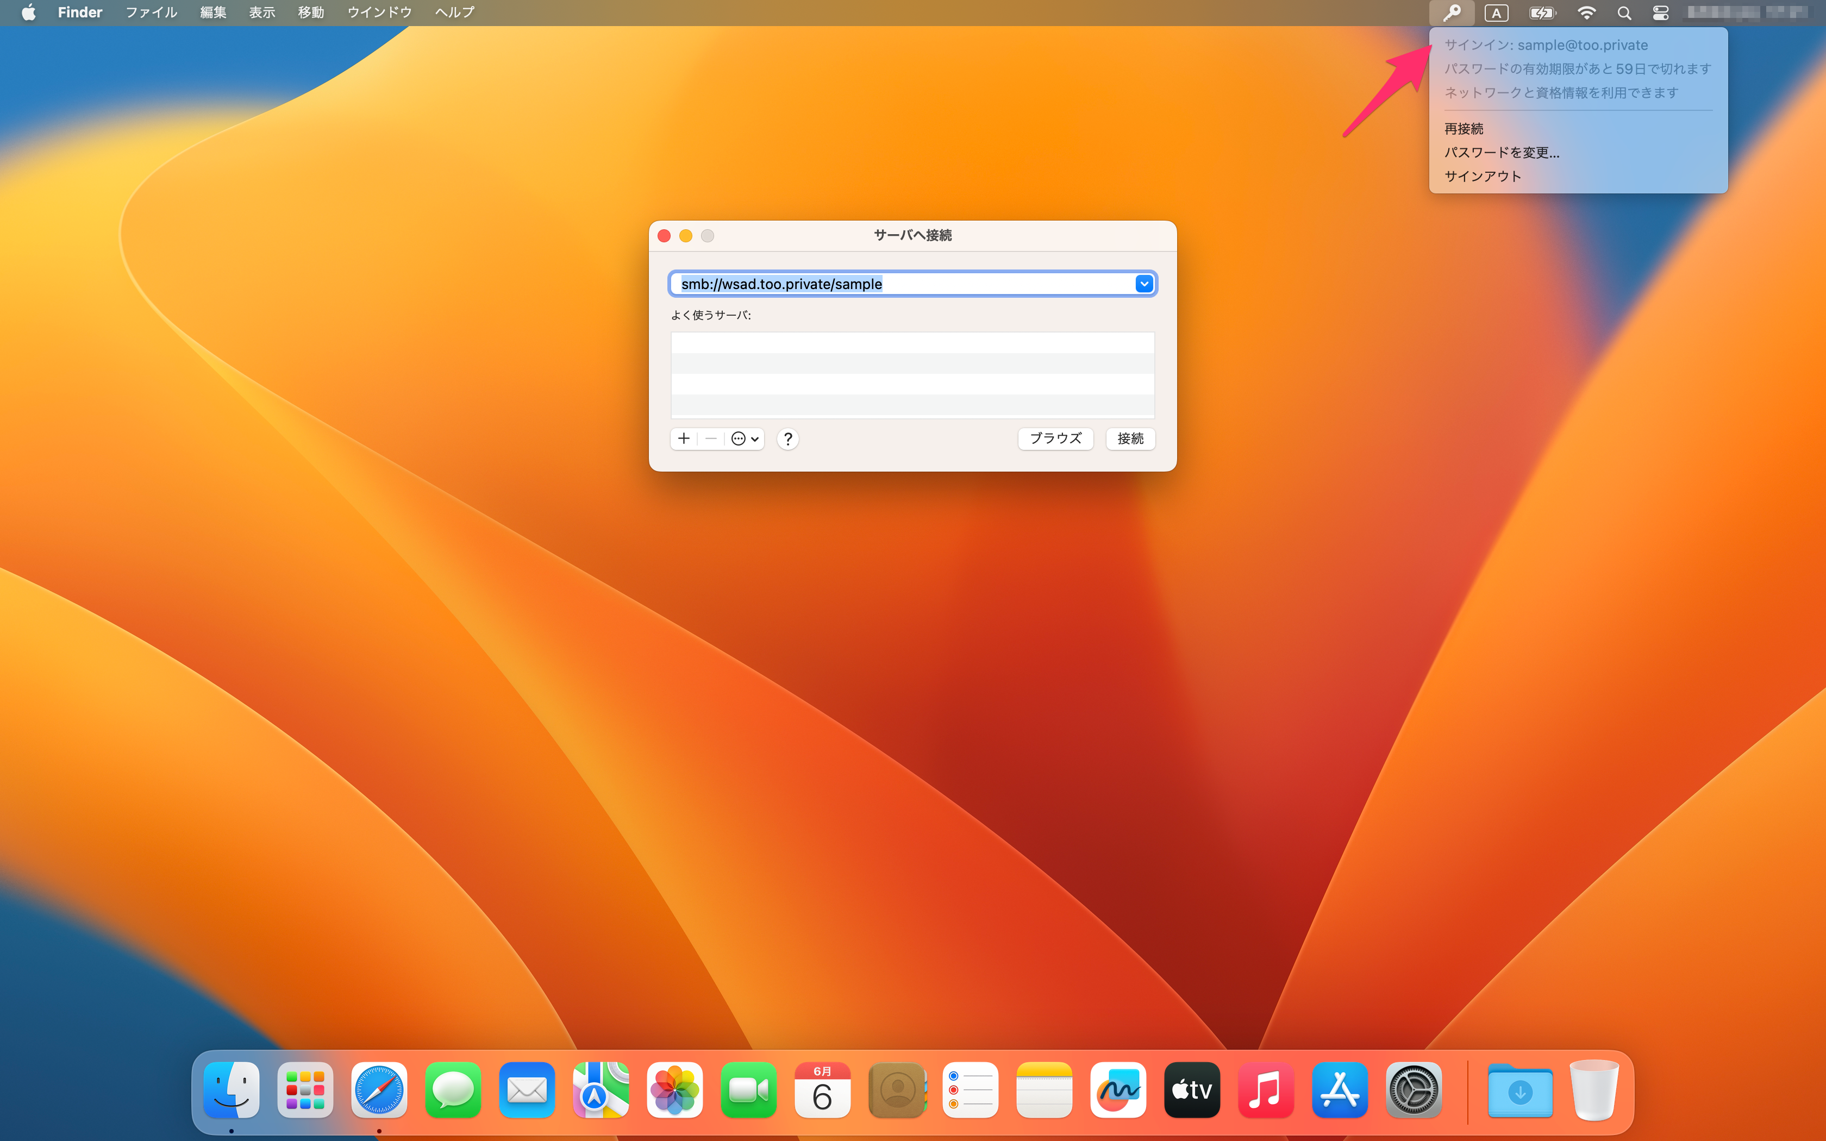Expand recent servers dropdown in address field
The height and width of the screenshot is (1141, 1826).
1144,284
